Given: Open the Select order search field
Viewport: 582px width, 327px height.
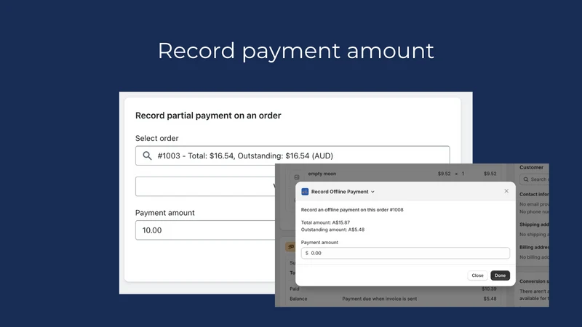Looking at the screenshot, I should pyautogui.click(x=292, y=156).
